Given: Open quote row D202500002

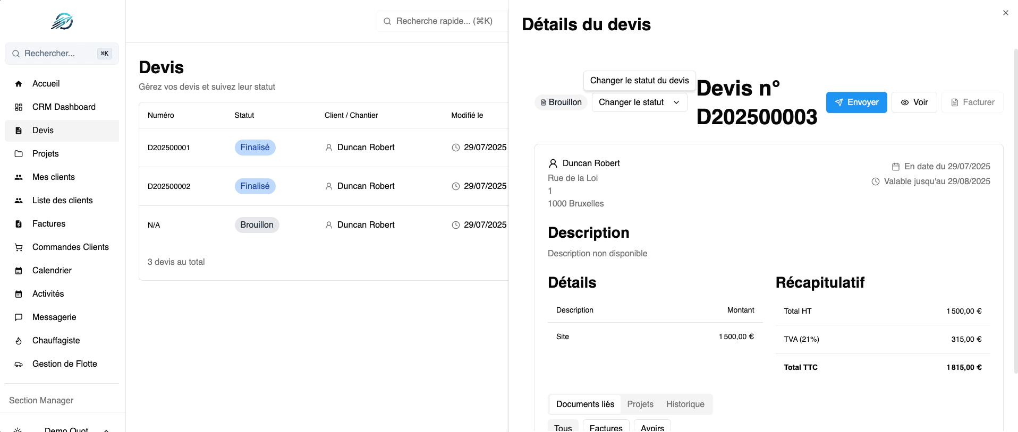Looking at the screenshot, I should pos(324,186).
